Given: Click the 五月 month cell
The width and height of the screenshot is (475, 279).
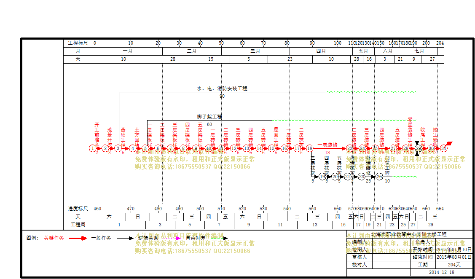Looking at the screenshot, I should pyautogui.click(x=363, y=51).
